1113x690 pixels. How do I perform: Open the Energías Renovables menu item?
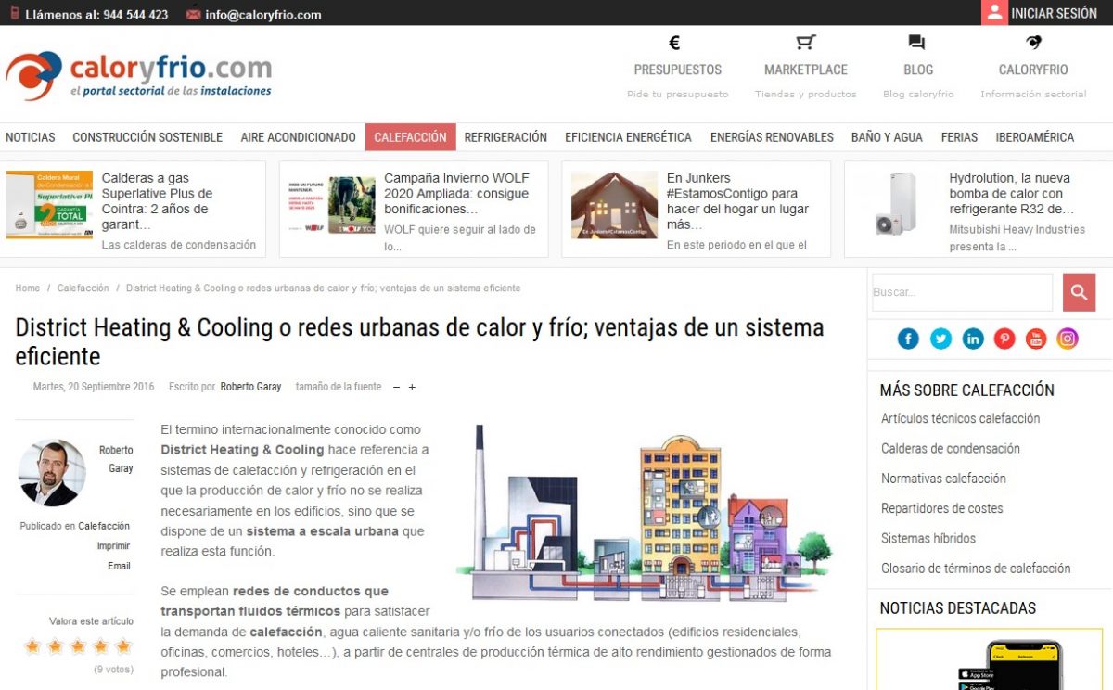[772, 137]
